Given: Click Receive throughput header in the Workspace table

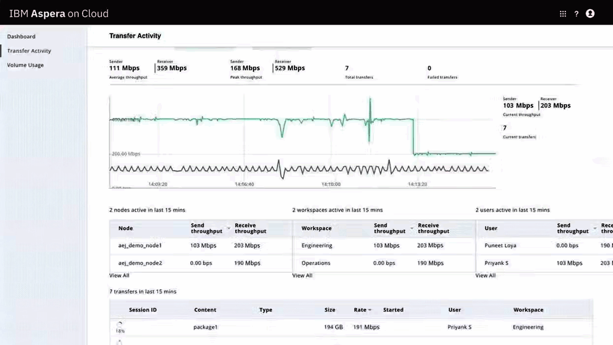Looking at the screenshot, I should 433,229.
